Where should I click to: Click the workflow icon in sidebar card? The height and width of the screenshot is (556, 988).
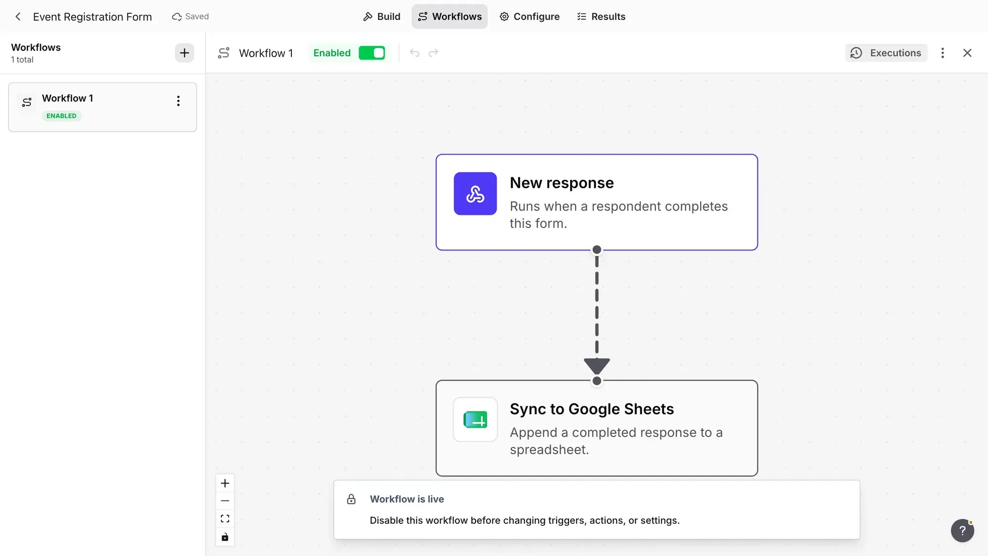click(27, 102)
